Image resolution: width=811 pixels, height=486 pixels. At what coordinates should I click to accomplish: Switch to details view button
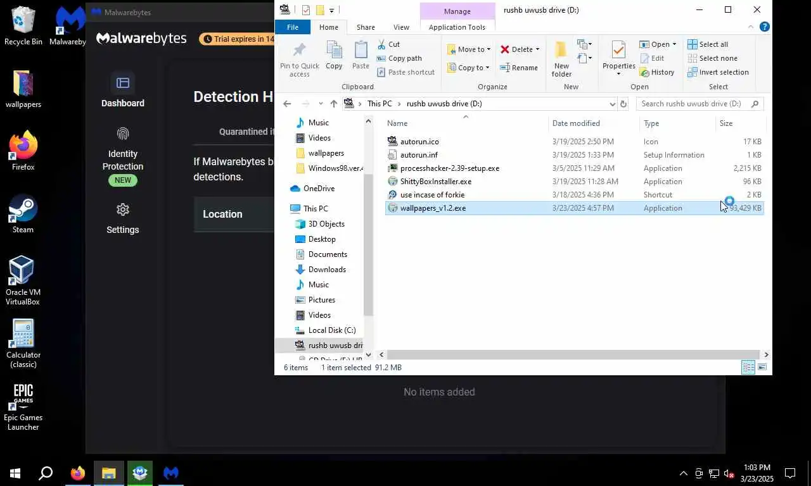(x=748, y=368)
